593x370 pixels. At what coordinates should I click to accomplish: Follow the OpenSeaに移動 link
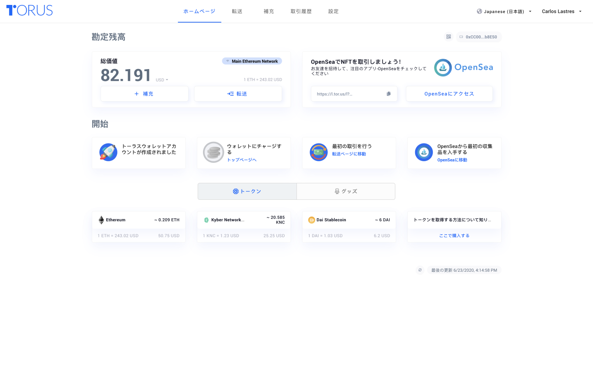pos(452,160)
